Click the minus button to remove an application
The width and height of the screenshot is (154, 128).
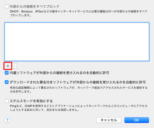14,66
